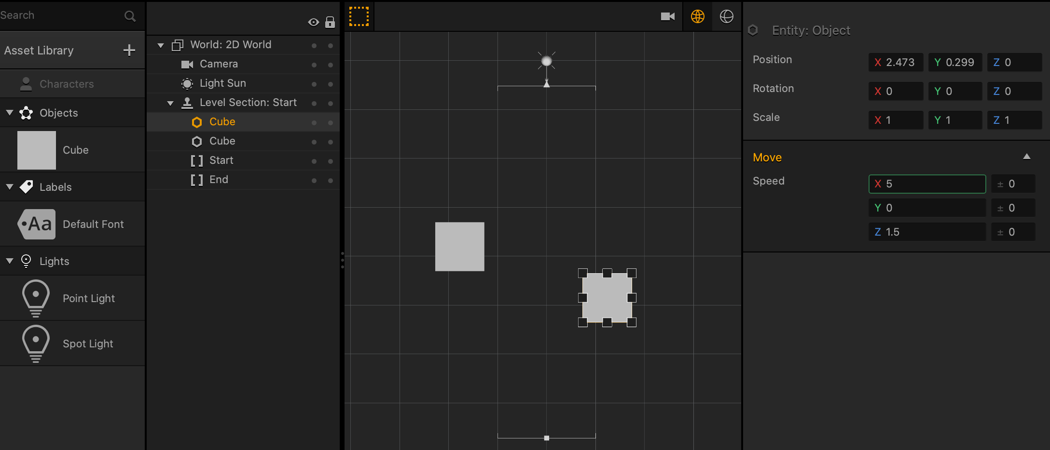
Task: Add new asset with plus icon
Action: point(129,50)
